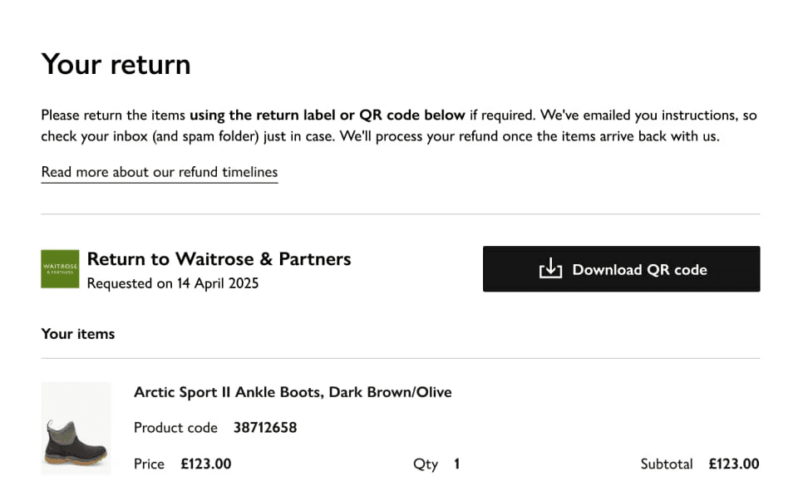
Task: Click the "Requested on 14 April 2025" text
Action: click(x=173, y=283)
